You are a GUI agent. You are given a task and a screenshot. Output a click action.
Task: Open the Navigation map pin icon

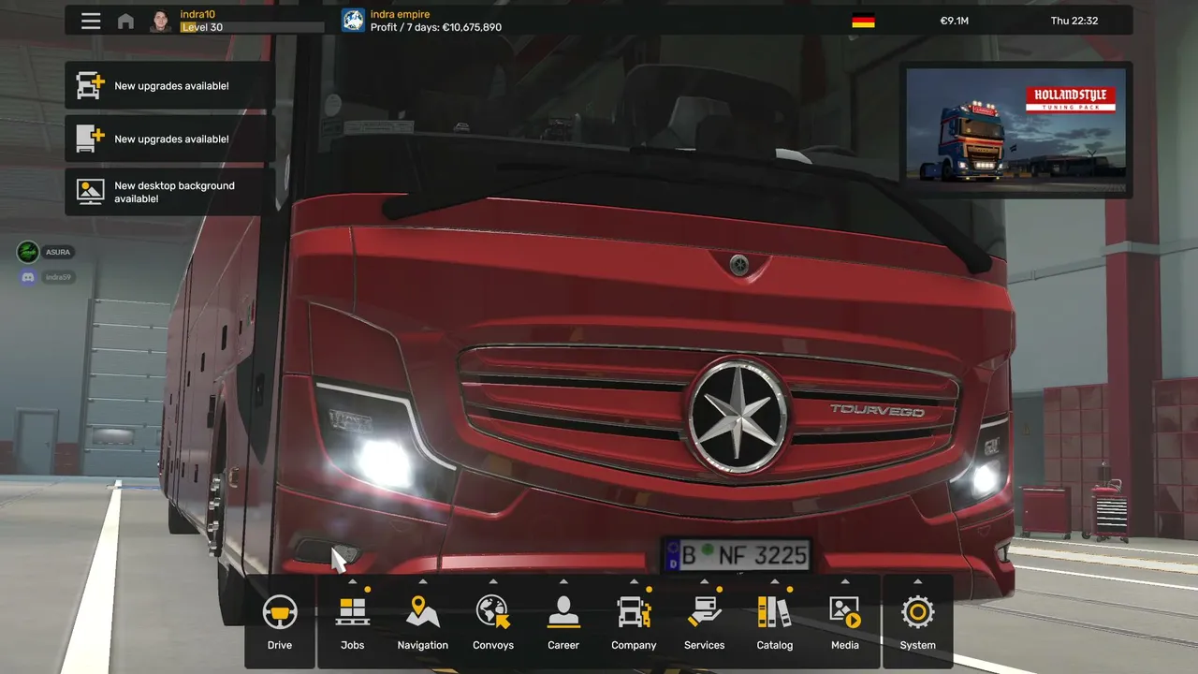point(423,611)
